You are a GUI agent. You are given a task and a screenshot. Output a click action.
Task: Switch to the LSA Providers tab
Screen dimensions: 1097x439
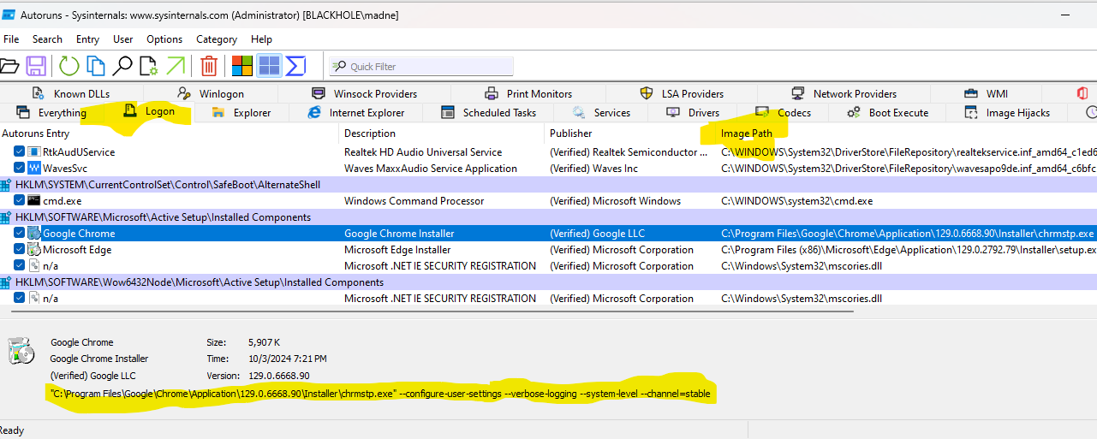coord(682,94)
